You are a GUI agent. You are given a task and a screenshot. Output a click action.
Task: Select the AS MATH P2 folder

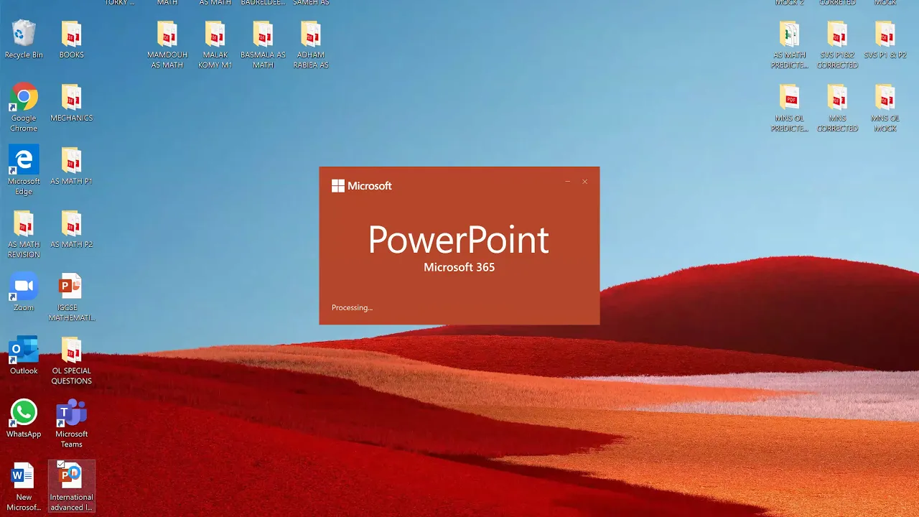[71, 230]
